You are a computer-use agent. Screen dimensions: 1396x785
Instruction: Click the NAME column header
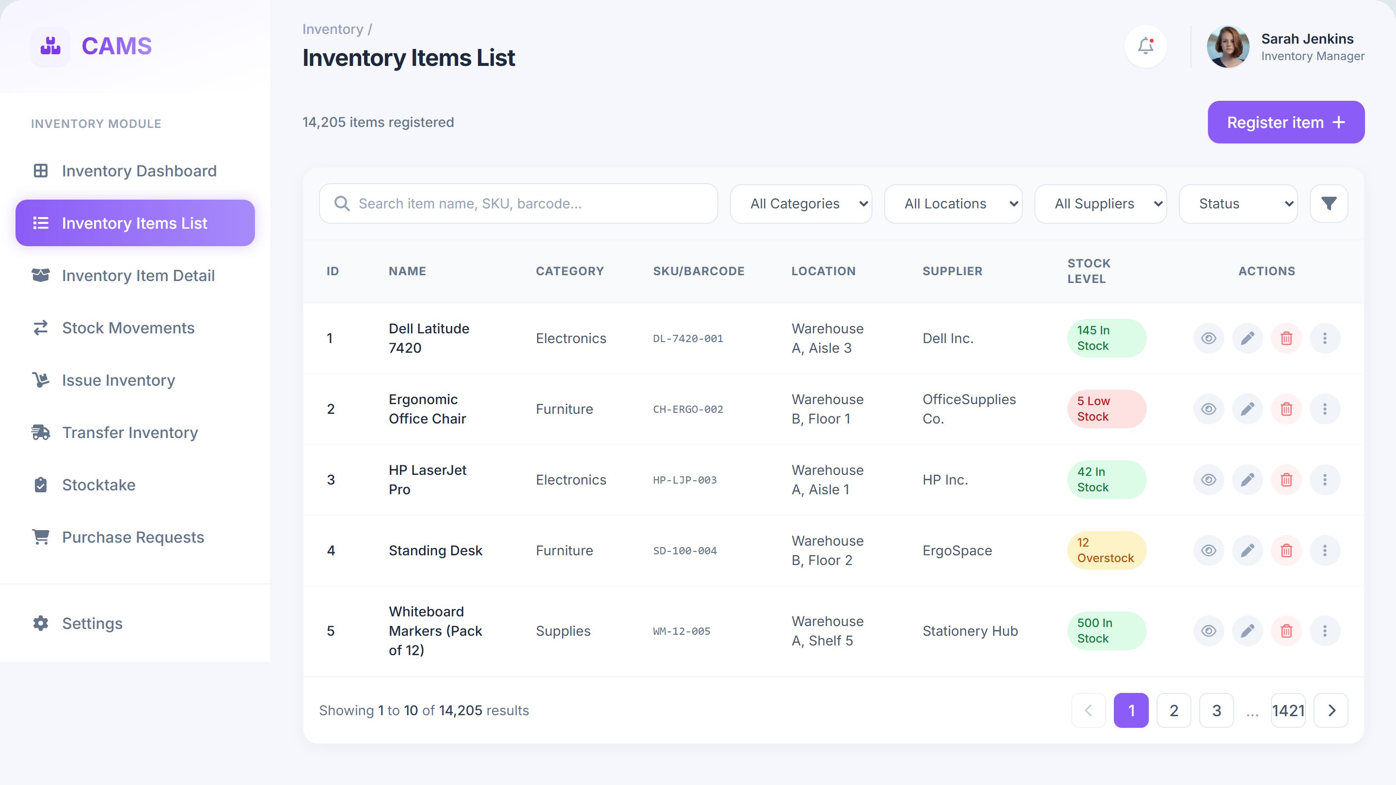coord(407,271)
